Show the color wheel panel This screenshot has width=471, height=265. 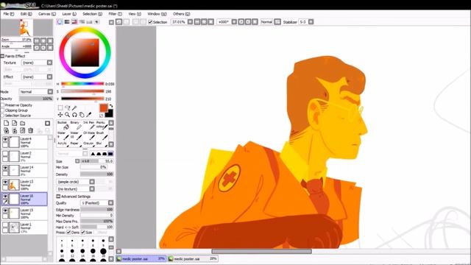point(60,21)
